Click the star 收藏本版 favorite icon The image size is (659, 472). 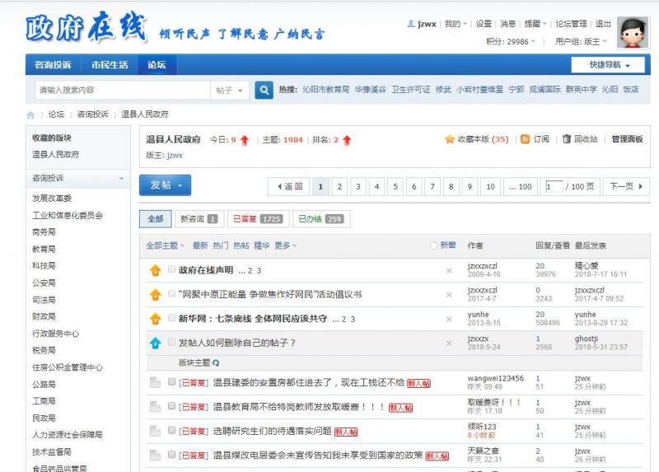pos(450,139)
